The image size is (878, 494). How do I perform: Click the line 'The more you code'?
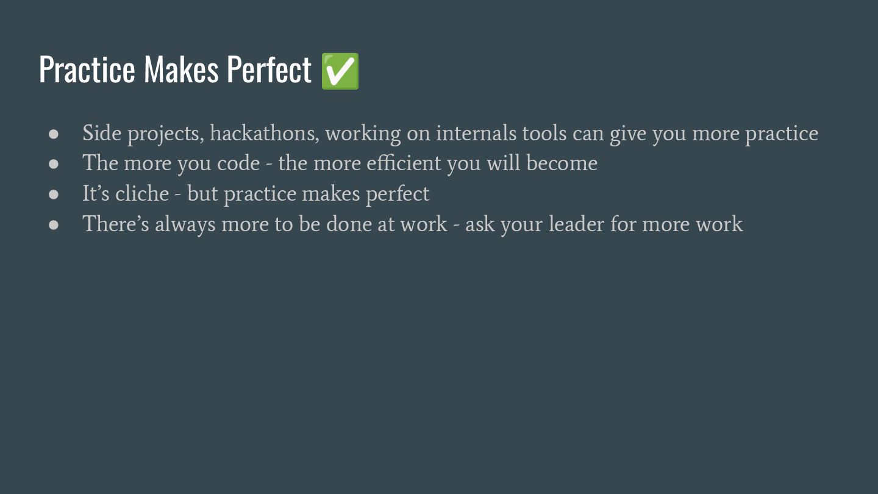pyautogui.click(x=339, y=163)
